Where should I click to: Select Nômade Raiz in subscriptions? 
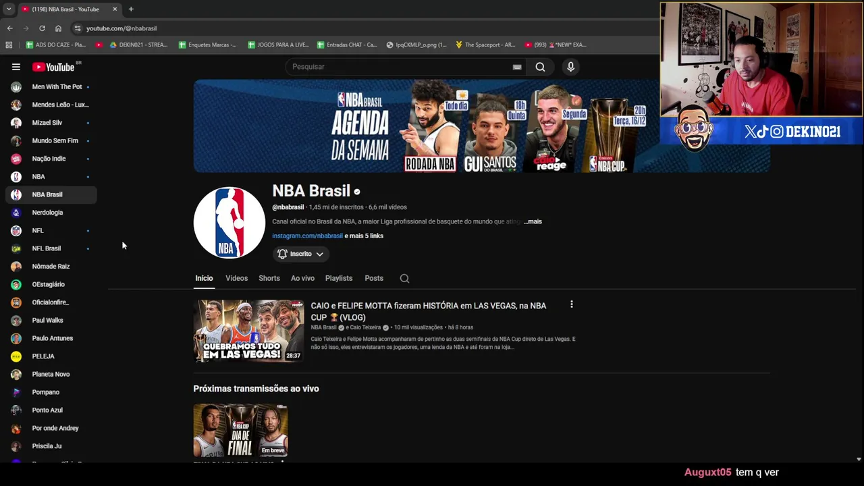coord(51,267)
